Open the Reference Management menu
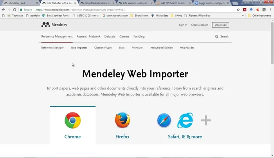 57,36
